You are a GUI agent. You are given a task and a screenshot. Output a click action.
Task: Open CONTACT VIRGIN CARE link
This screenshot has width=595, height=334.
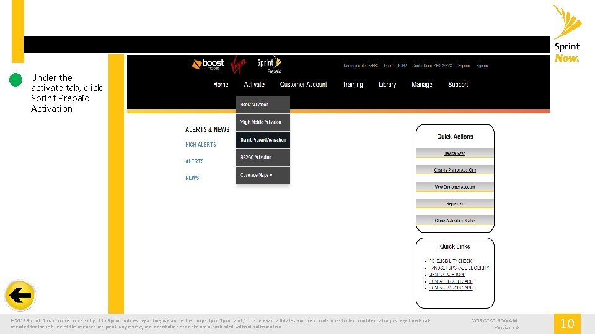pyautogui.click(x=451, y=288)
